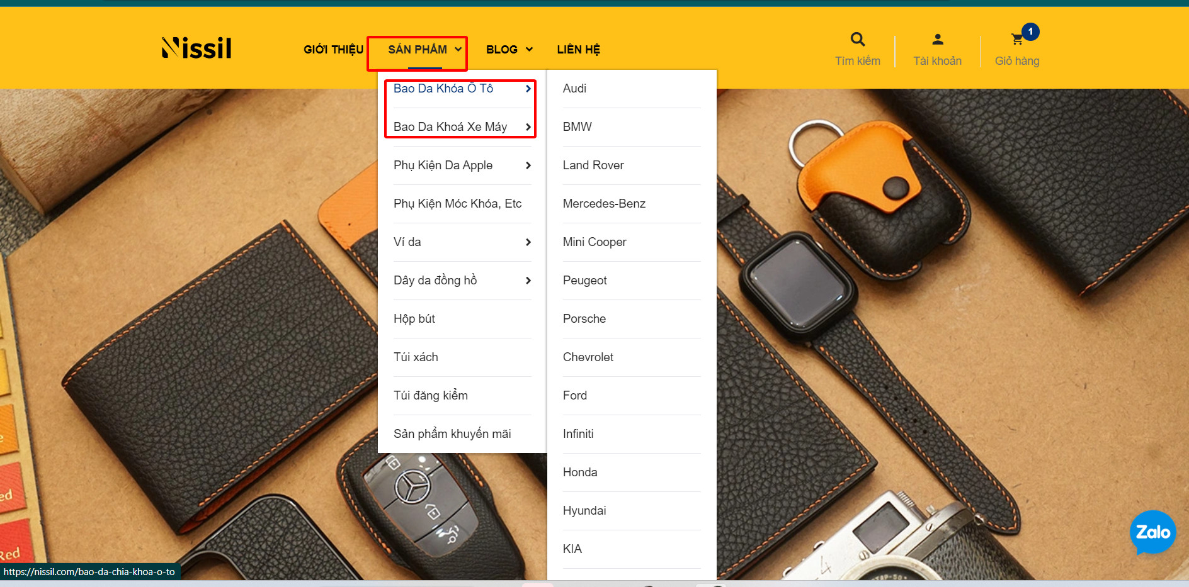Click the cart badge showing 1

point(1030,31)
